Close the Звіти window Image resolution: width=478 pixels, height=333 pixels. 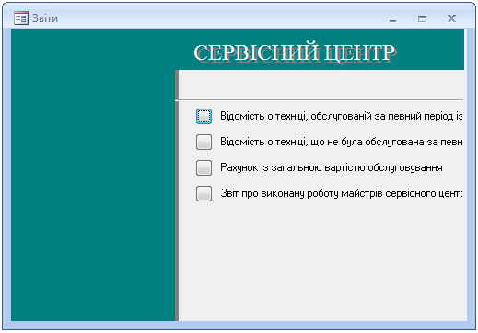click(451, 18)
